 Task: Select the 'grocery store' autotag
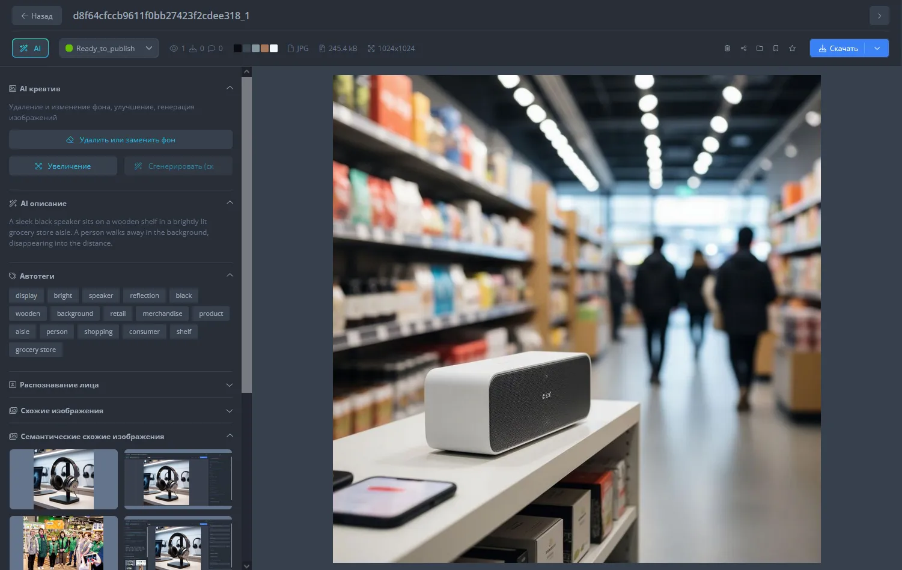click(35, 350)
